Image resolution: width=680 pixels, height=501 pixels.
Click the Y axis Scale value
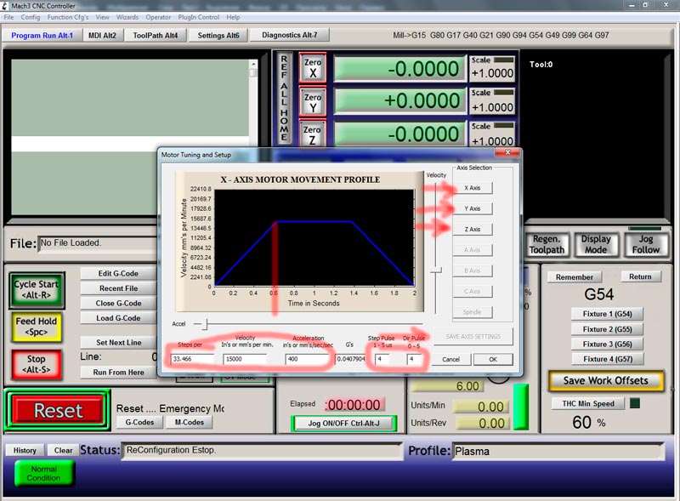click(492, 107)
